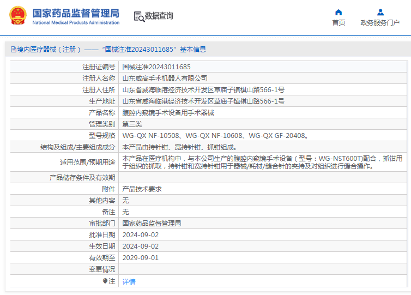
Task: Click the 批准日期 label
Action: pyautogui.click(x=102, y=235)
